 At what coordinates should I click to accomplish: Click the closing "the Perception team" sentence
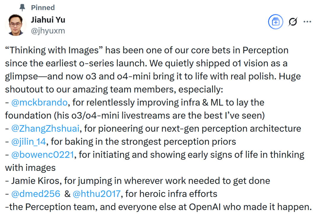tap(158, 207)
